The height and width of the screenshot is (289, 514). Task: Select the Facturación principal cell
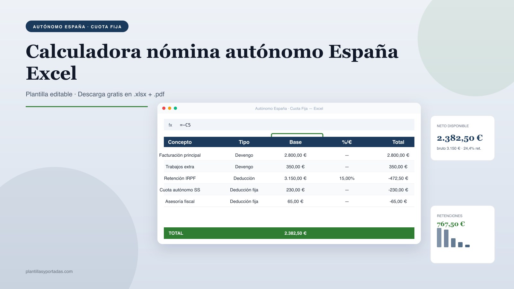coord(180,155)
